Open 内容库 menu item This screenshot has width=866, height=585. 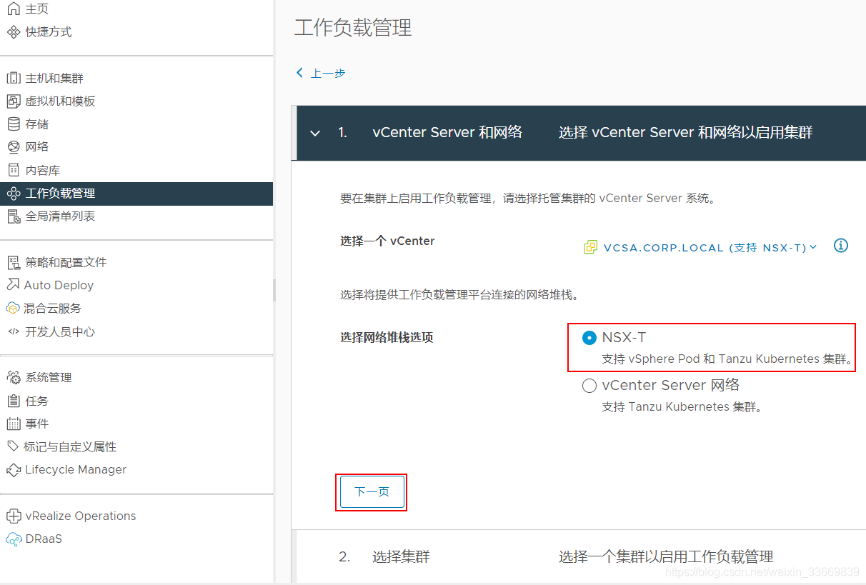point(43,170)
